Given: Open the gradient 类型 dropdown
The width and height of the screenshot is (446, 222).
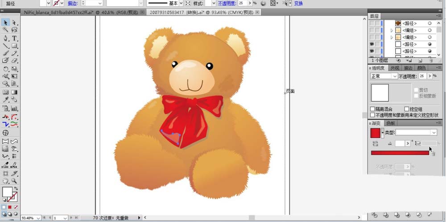Looking at the screenshot, I should (x=416, y=133).
